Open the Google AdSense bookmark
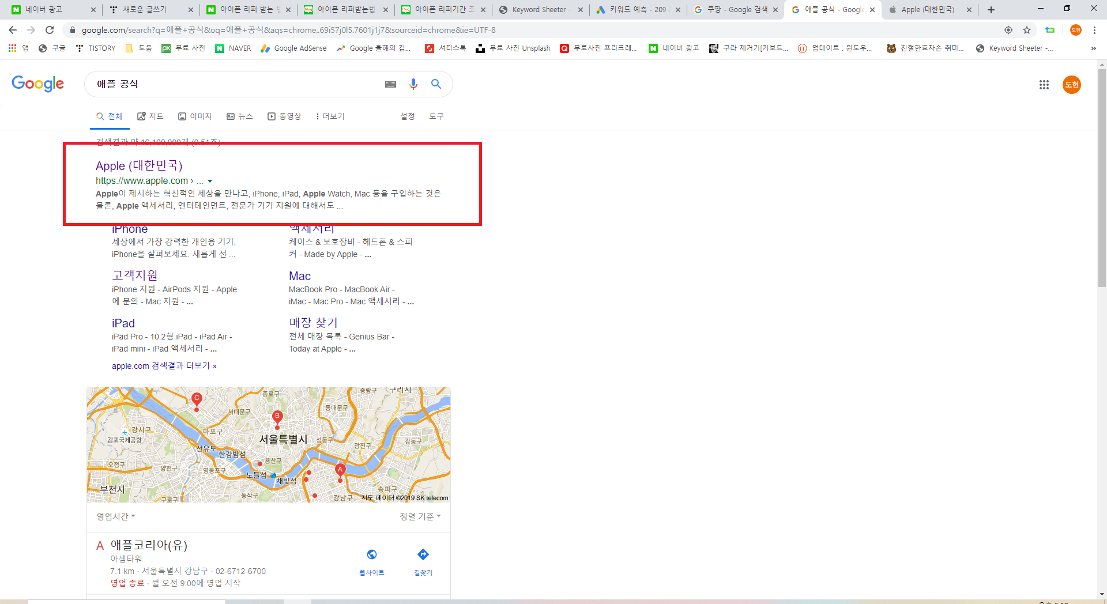This screenshot has height=604, width=1107. tap(293, 48)
